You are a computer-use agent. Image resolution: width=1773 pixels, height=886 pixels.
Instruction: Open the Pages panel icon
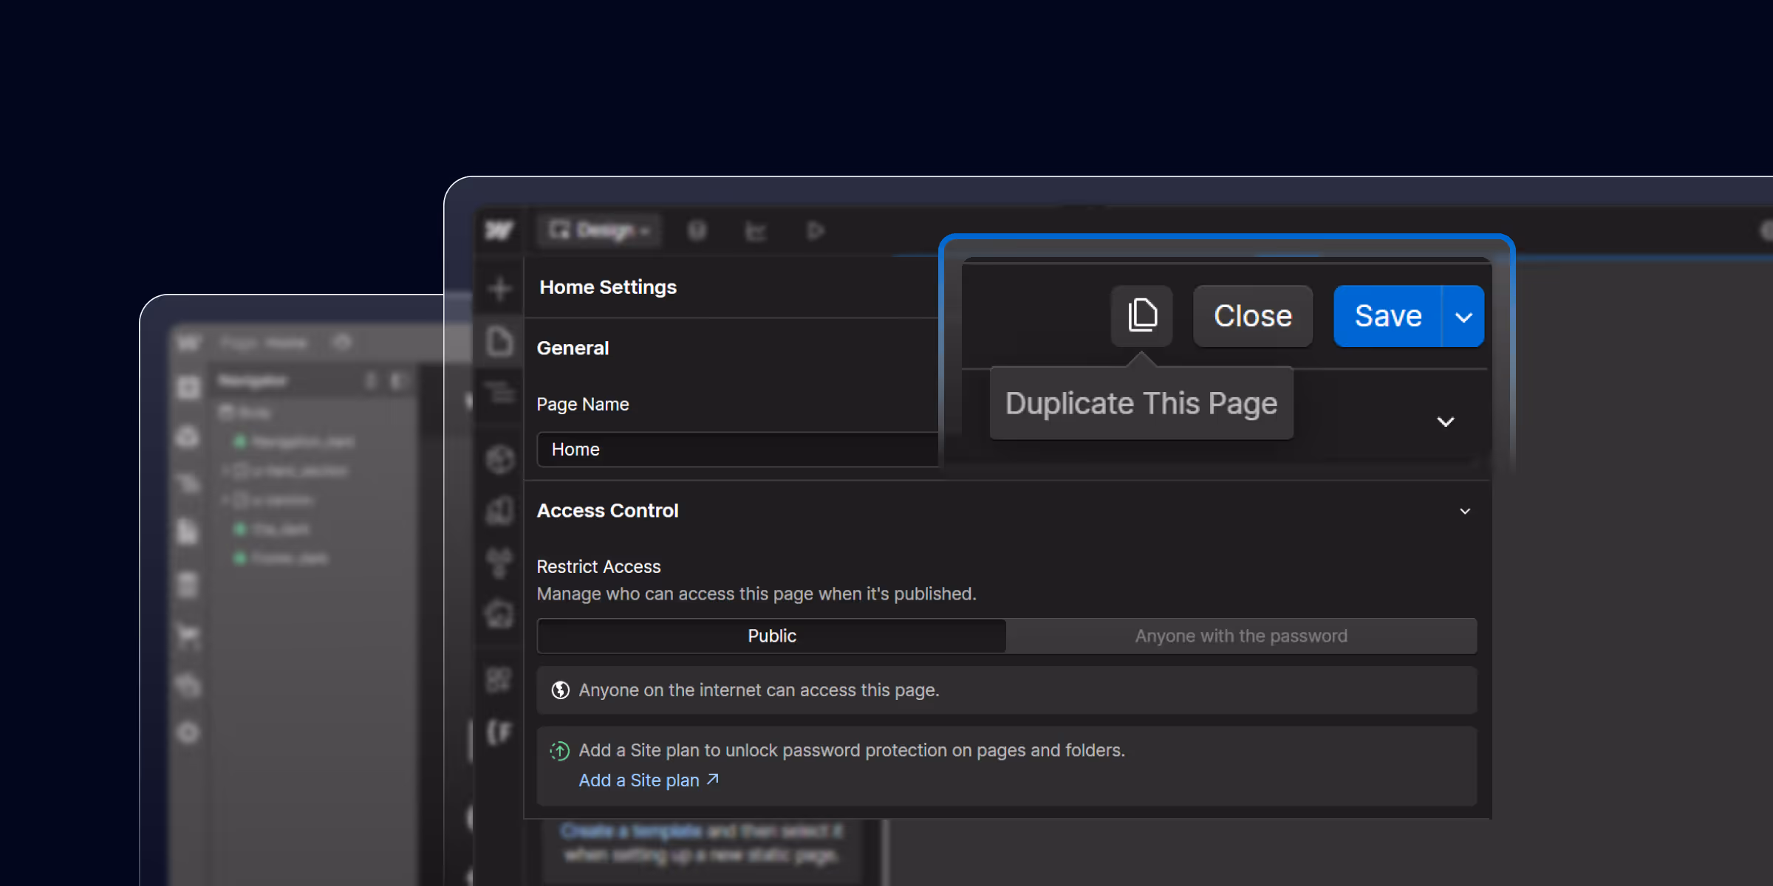pyautogui.click(x=500, y=341)
